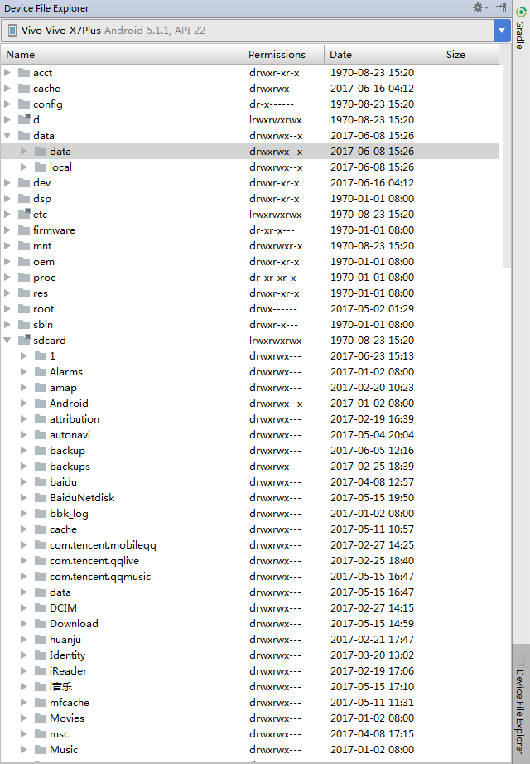Image resolution: width=530 pixels, height=764 pixels.
Task: Sort by the Permissions column header
Action: (283, 55)
